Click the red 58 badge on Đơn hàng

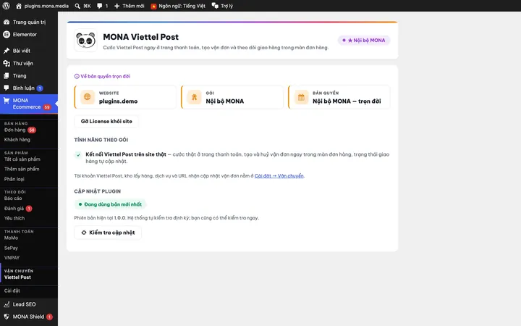click(32, 130)
